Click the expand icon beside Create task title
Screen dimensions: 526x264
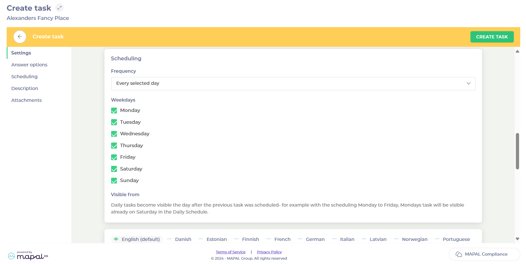tap(59, 8)
